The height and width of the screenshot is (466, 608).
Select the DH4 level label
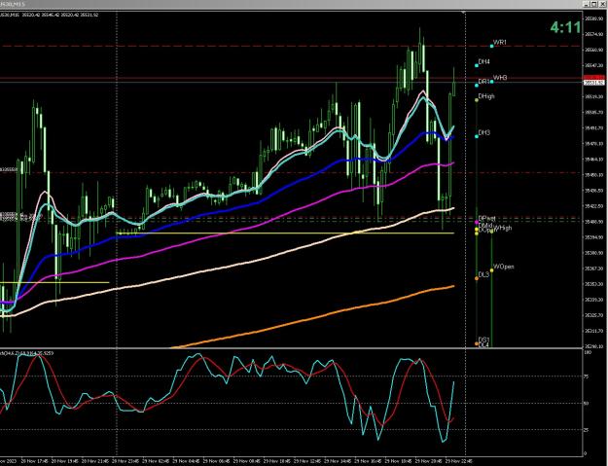(483, 61)
